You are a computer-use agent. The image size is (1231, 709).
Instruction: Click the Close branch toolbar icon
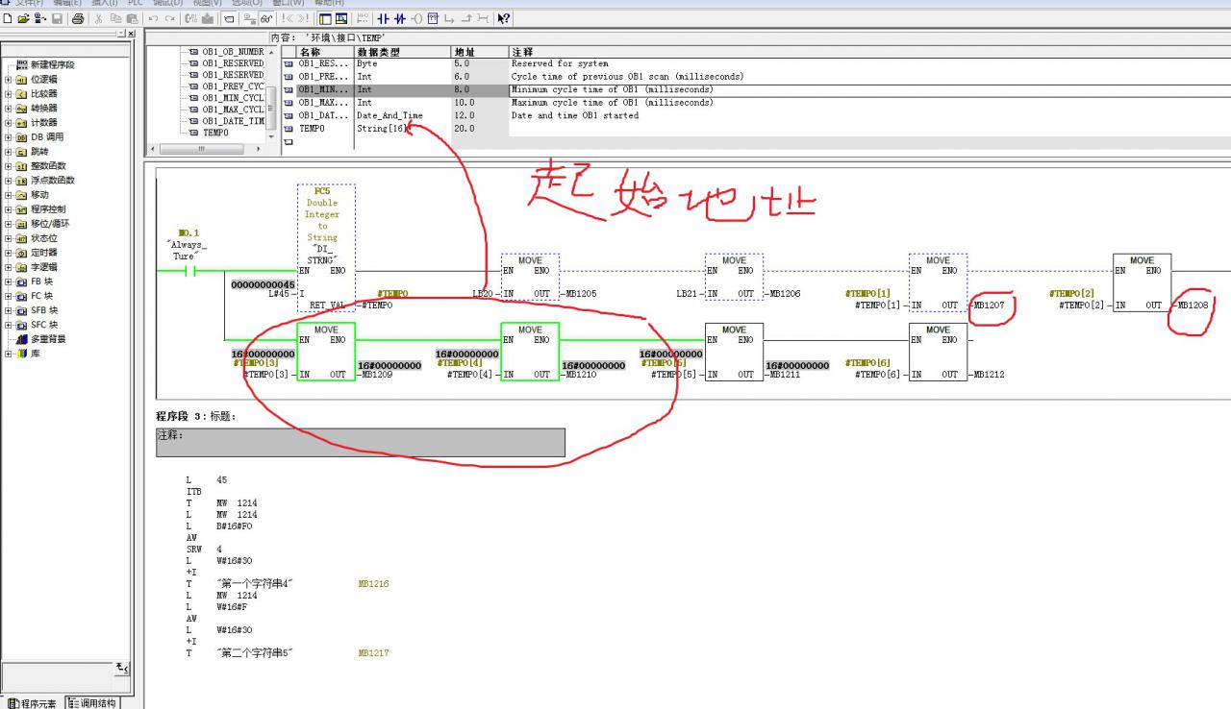(x=466, y=19)
